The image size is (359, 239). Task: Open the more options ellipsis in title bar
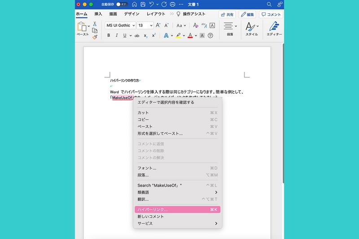181,4
